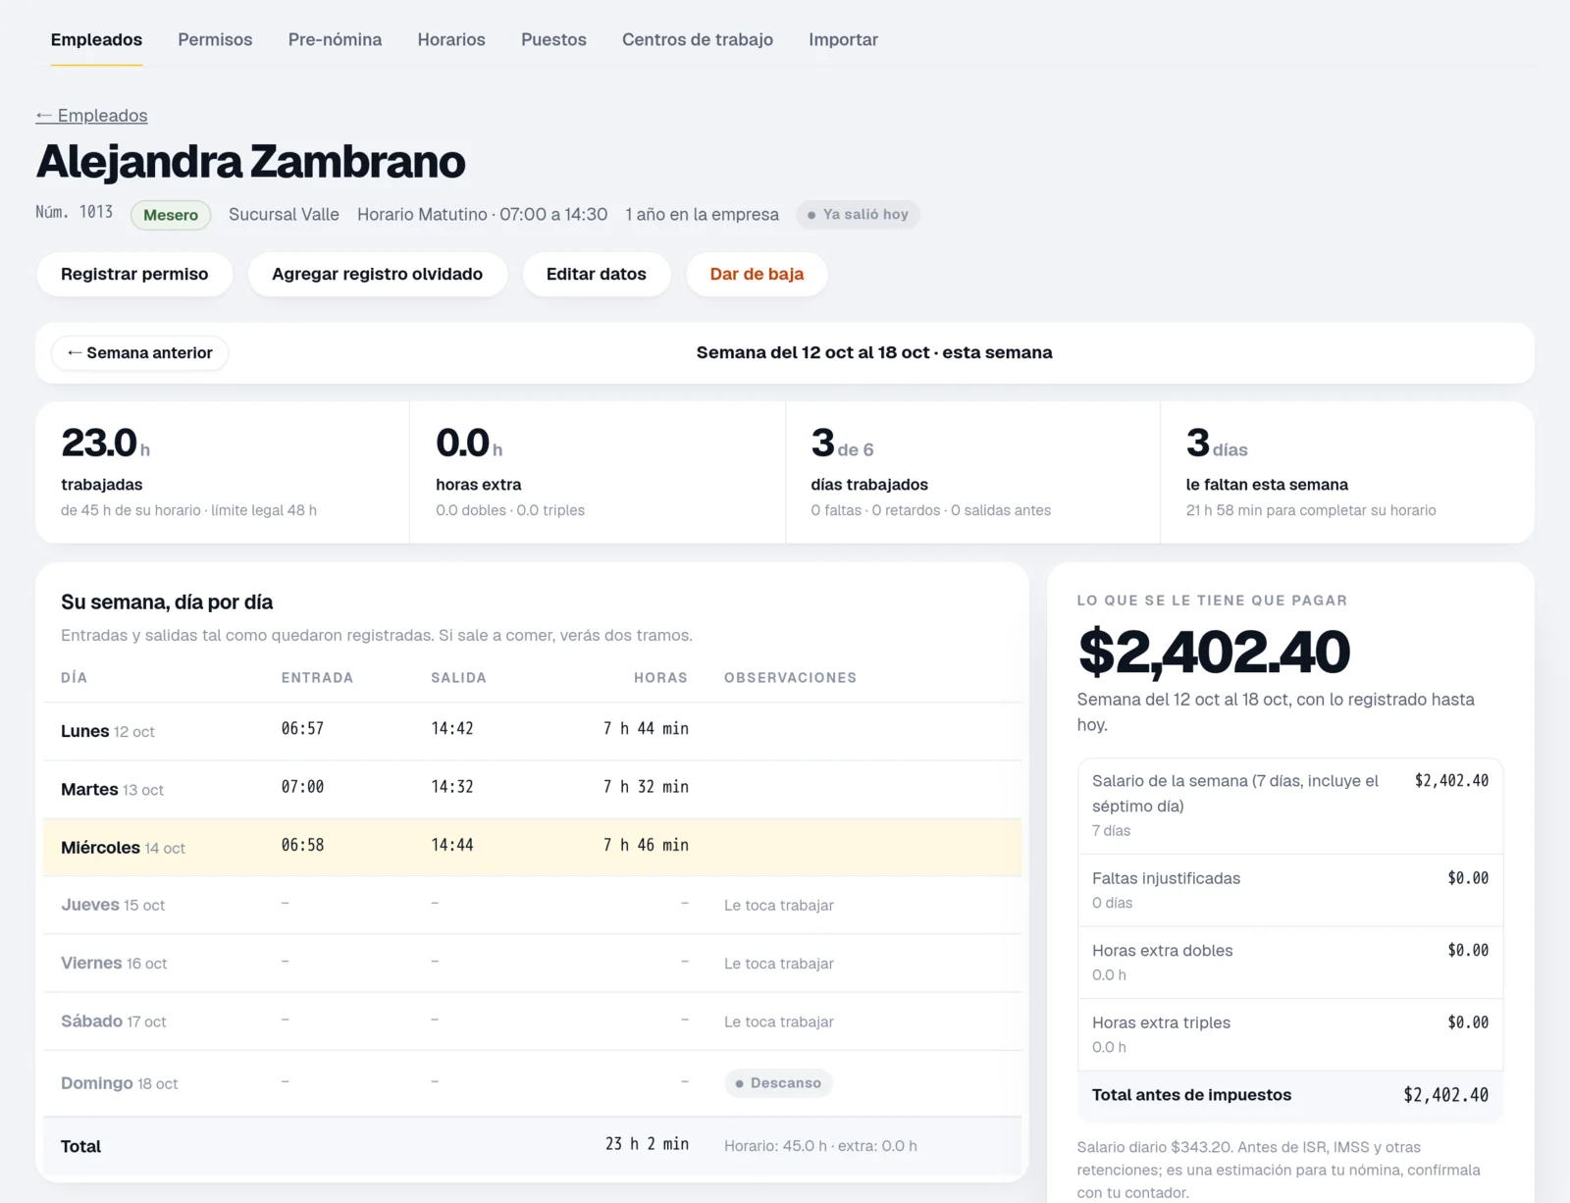The width and height of the screenshot is (1570, 1203).
Task: Click the Horas extra dobles line
Action: pyautogui.click(x=1290, y=963)
